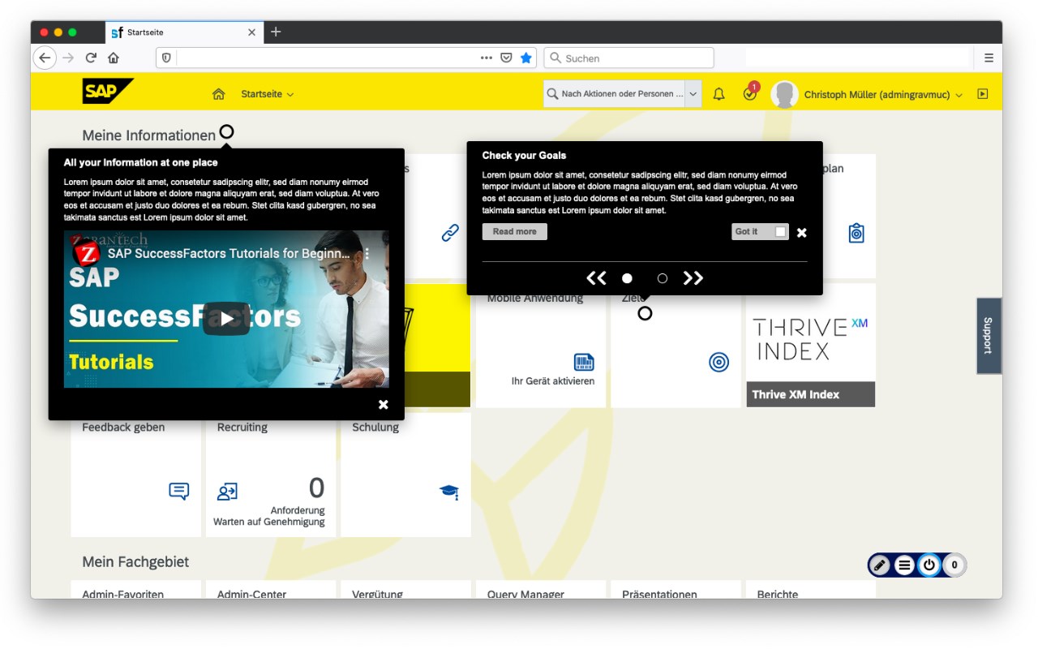Click the power floating button
The width and height of the screenshot is (1038, 649).
tap(929, 565)
